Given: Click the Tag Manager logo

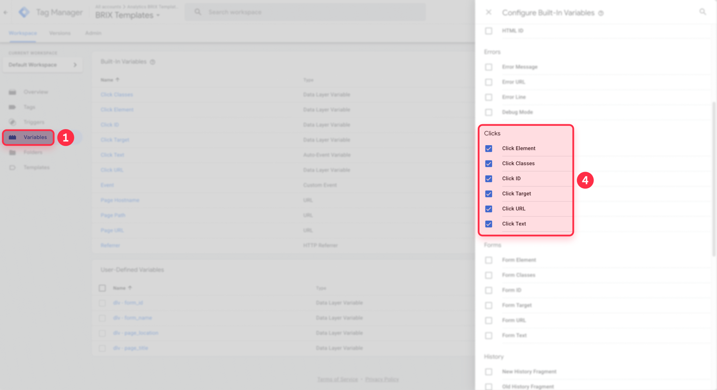Looking at the screenshot, I should pyautogui.click(x=24, y=12).
